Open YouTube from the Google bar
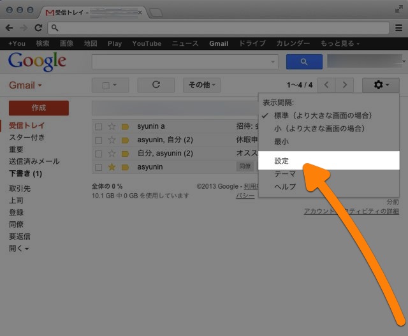This screenshot has width=408, height=336. 147,43
